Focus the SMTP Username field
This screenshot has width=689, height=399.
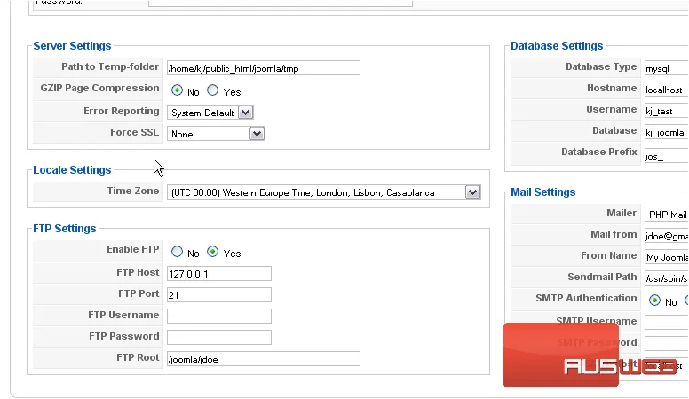tap(666, 322)
